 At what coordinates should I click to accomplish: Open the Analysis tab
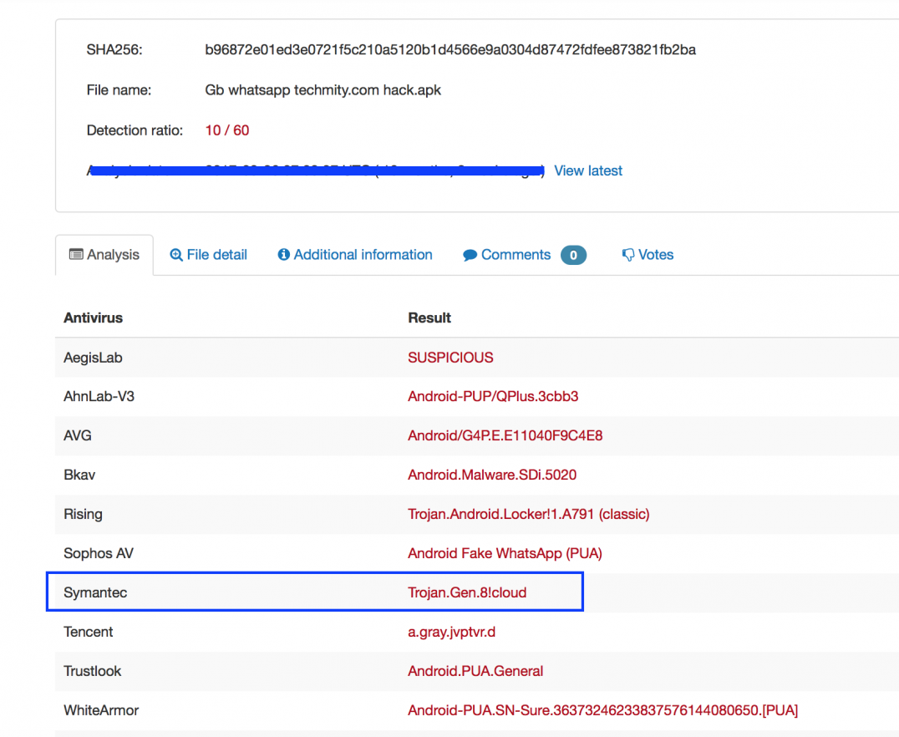point(113,255)
